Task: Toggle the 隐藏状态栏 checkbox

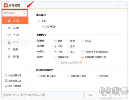Action: (55, 57)
